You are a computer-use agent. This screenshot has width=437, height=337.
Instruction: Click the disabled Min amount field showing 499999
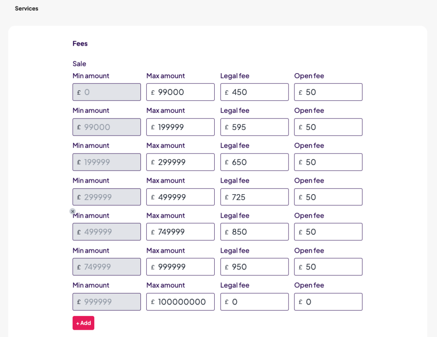tap(107, 232)
